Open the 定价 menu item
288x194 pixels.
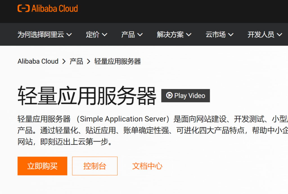(96, 35)
